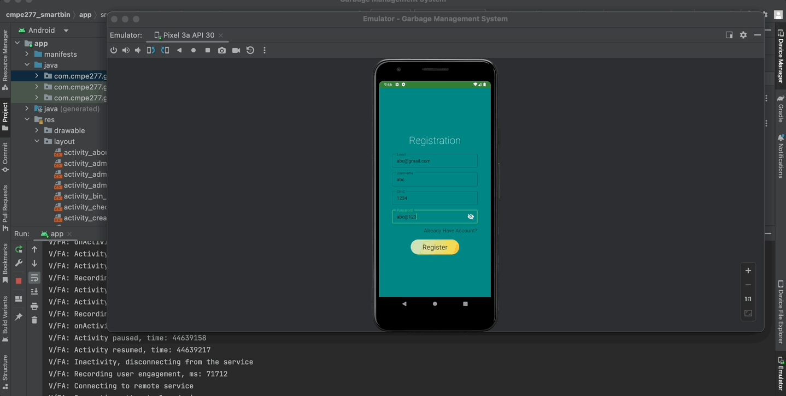Click the Username field containing abc
Image resolution: width=786 pixels, height=396 pixels.
tap(435, 179)
